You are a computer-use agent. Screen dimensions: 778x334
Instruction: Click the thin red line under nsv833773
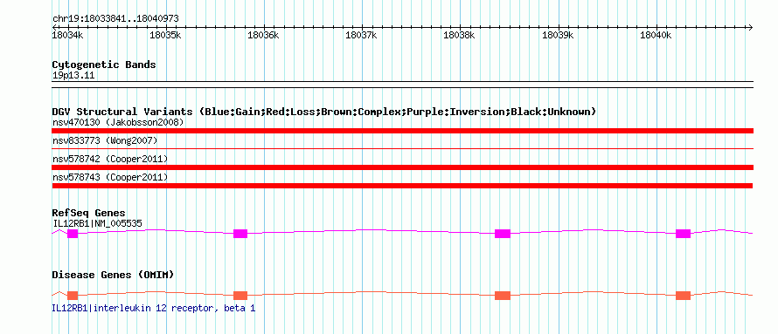point(402,148)
